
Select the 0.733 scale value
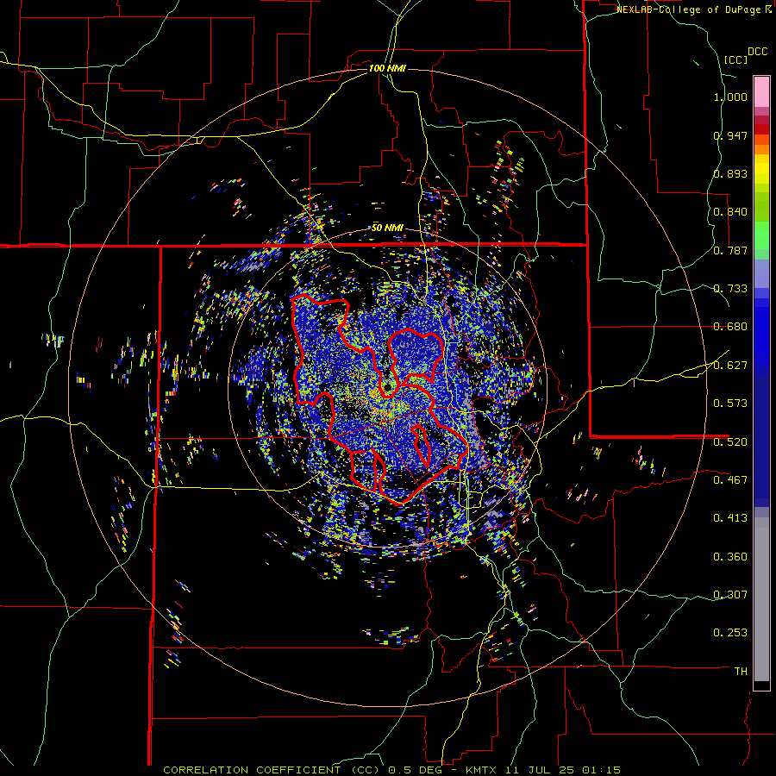(x=730, y=289)
